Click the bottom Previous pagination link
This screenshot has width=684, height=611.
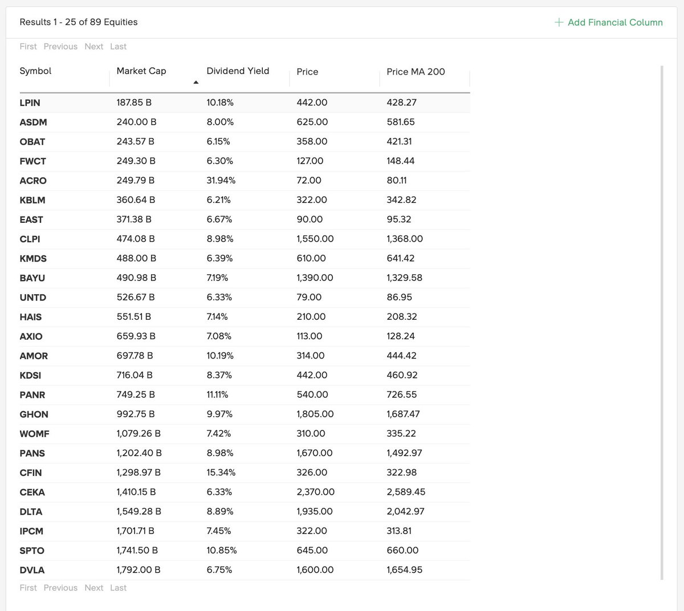(60, 588)
